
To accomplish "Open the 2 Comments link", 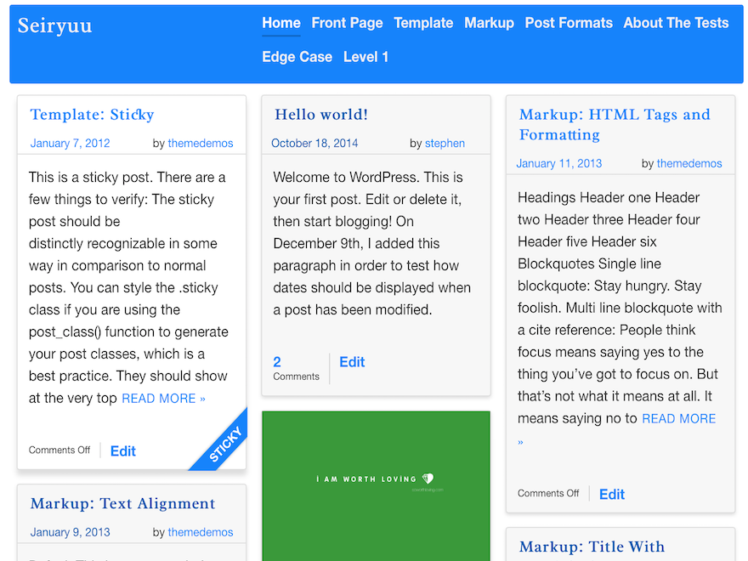I will coord(296,368).
